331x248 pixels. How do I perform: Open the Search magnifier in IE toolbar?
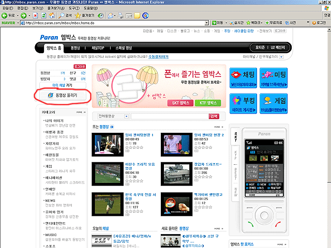(x=65, y=16)
